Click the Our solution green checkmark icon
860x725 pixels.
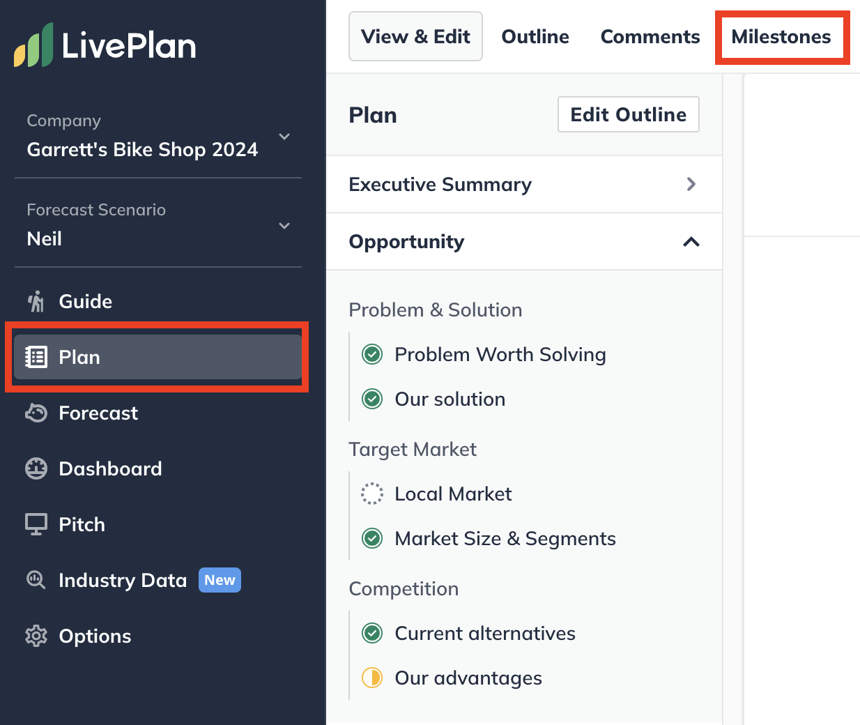click(372, 399)
